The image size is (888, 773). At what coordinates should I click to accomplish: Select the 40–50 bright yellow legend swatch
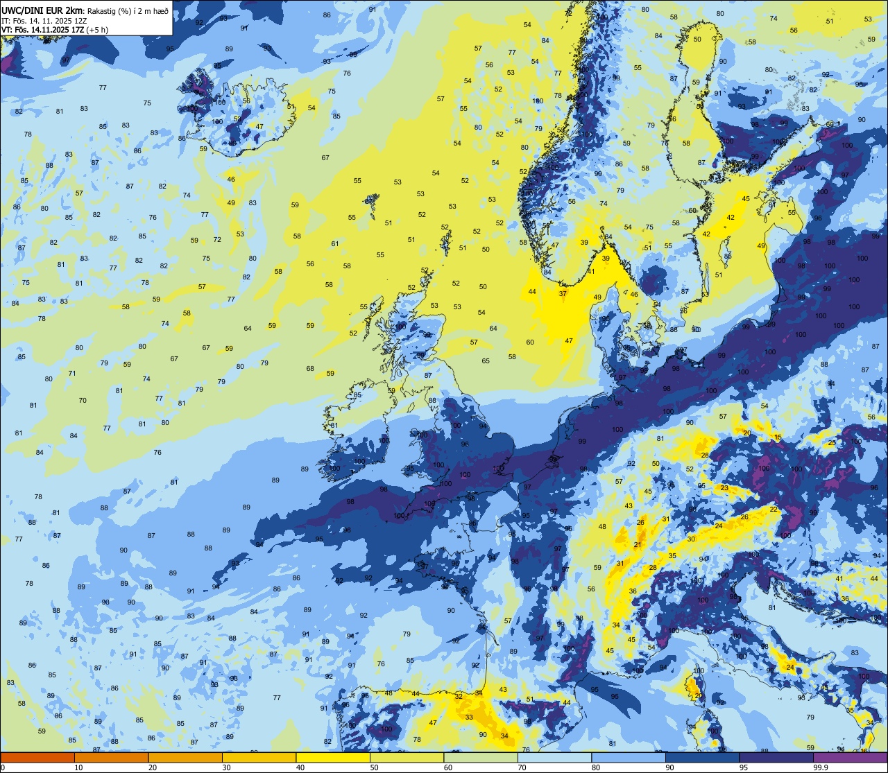[333, 757]
